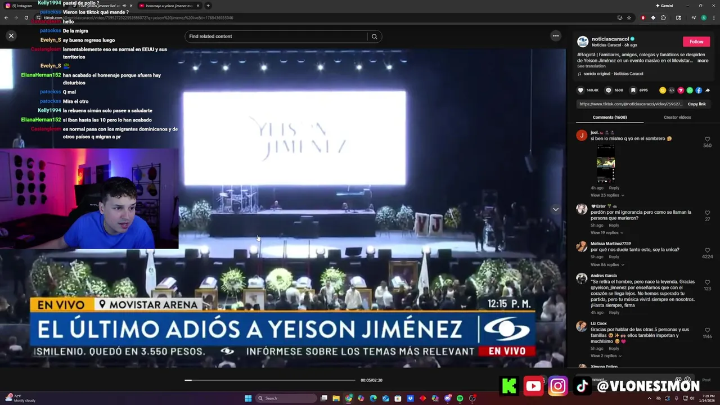
Task: Like Ester's comment
Action: [x=707, y=213]
